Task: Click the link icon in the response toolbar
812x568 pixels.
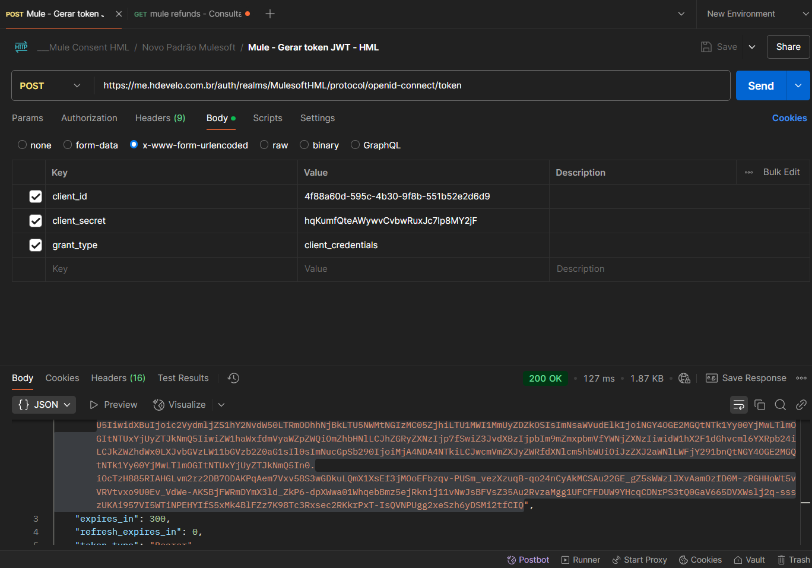Action: [x=801, y=405]
